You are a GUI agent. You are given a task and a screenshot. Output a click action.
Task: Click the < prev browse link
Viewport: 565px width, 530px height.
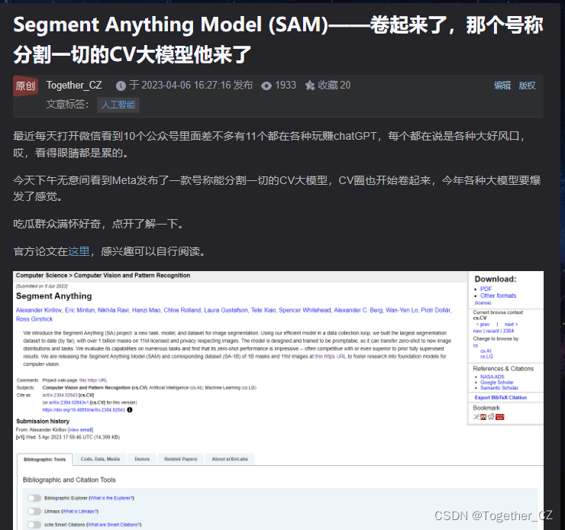tap(483, 325)
